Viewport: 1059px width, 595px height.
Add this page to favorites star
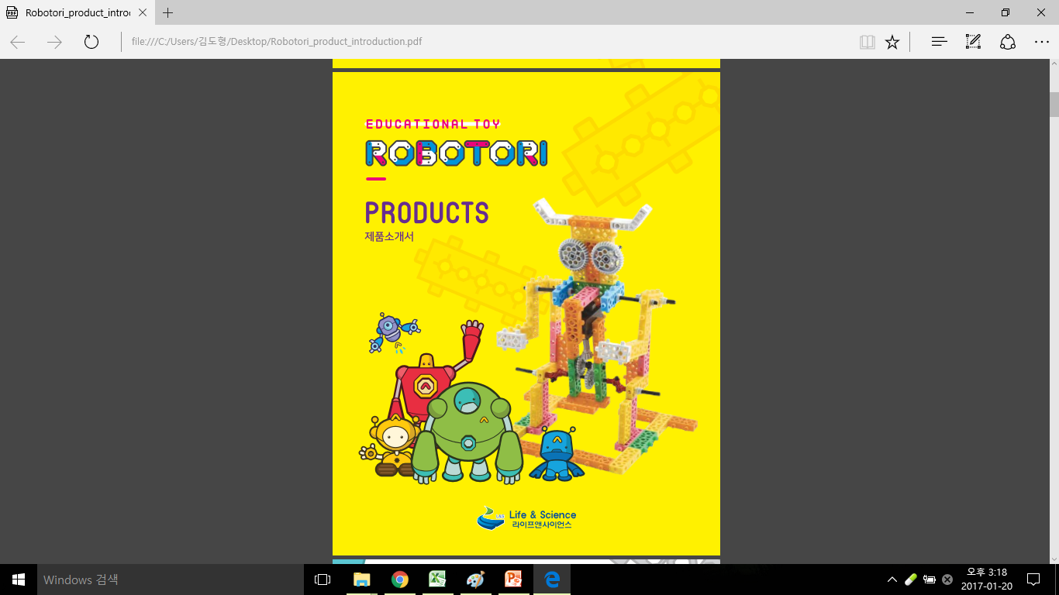[892, 42]
